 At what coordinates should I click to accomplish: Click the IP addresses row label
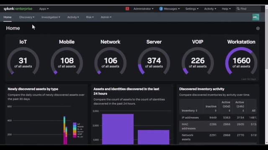coord(190,117)
